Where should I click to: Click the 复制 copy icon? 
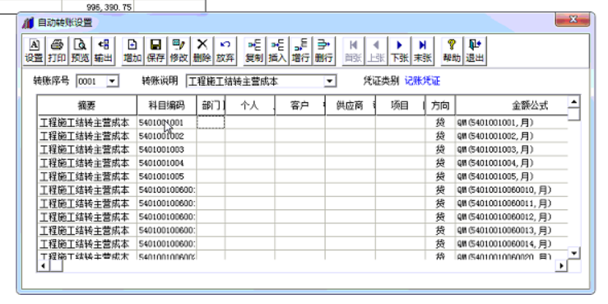(x=254, y=50)
